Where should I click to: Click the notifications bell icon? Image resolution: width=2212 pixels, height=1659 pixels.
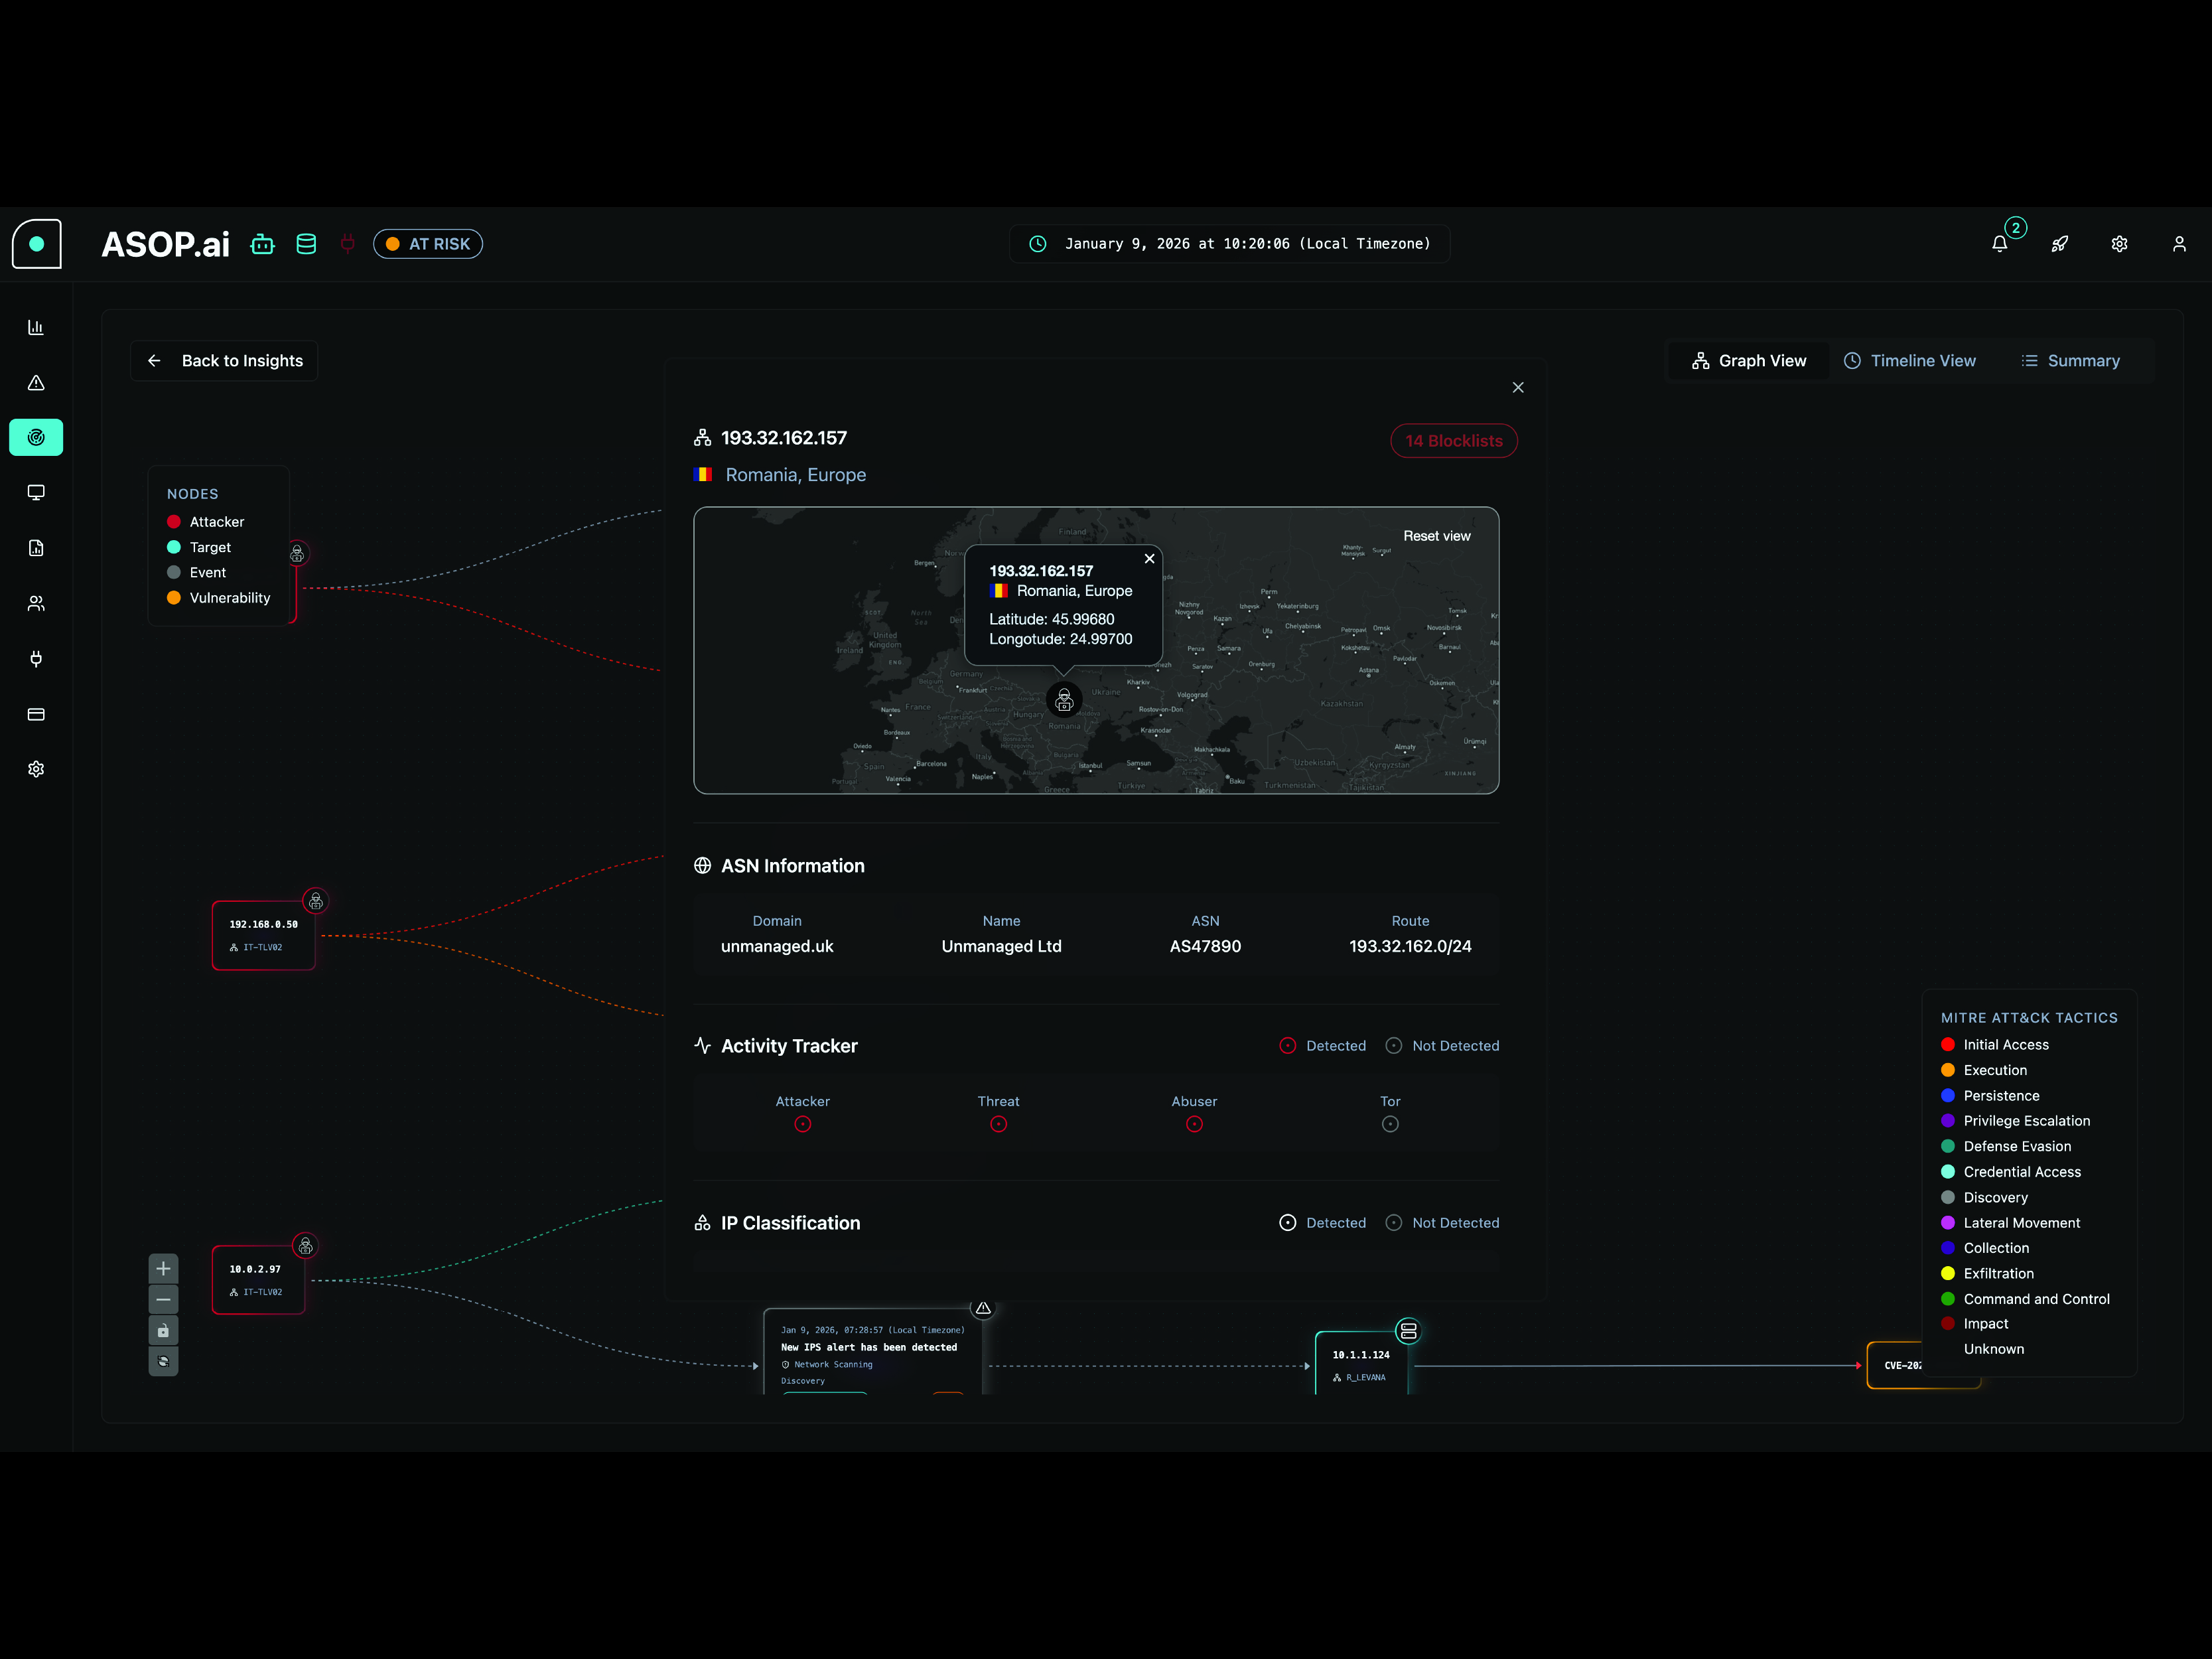click(1999, 244)
